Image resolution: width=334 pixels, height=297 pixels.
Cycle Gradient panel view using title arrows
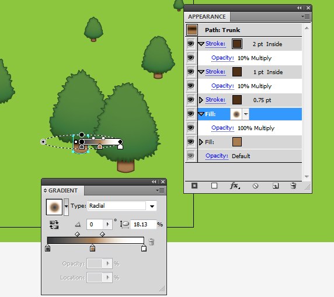tap(45, 191)
